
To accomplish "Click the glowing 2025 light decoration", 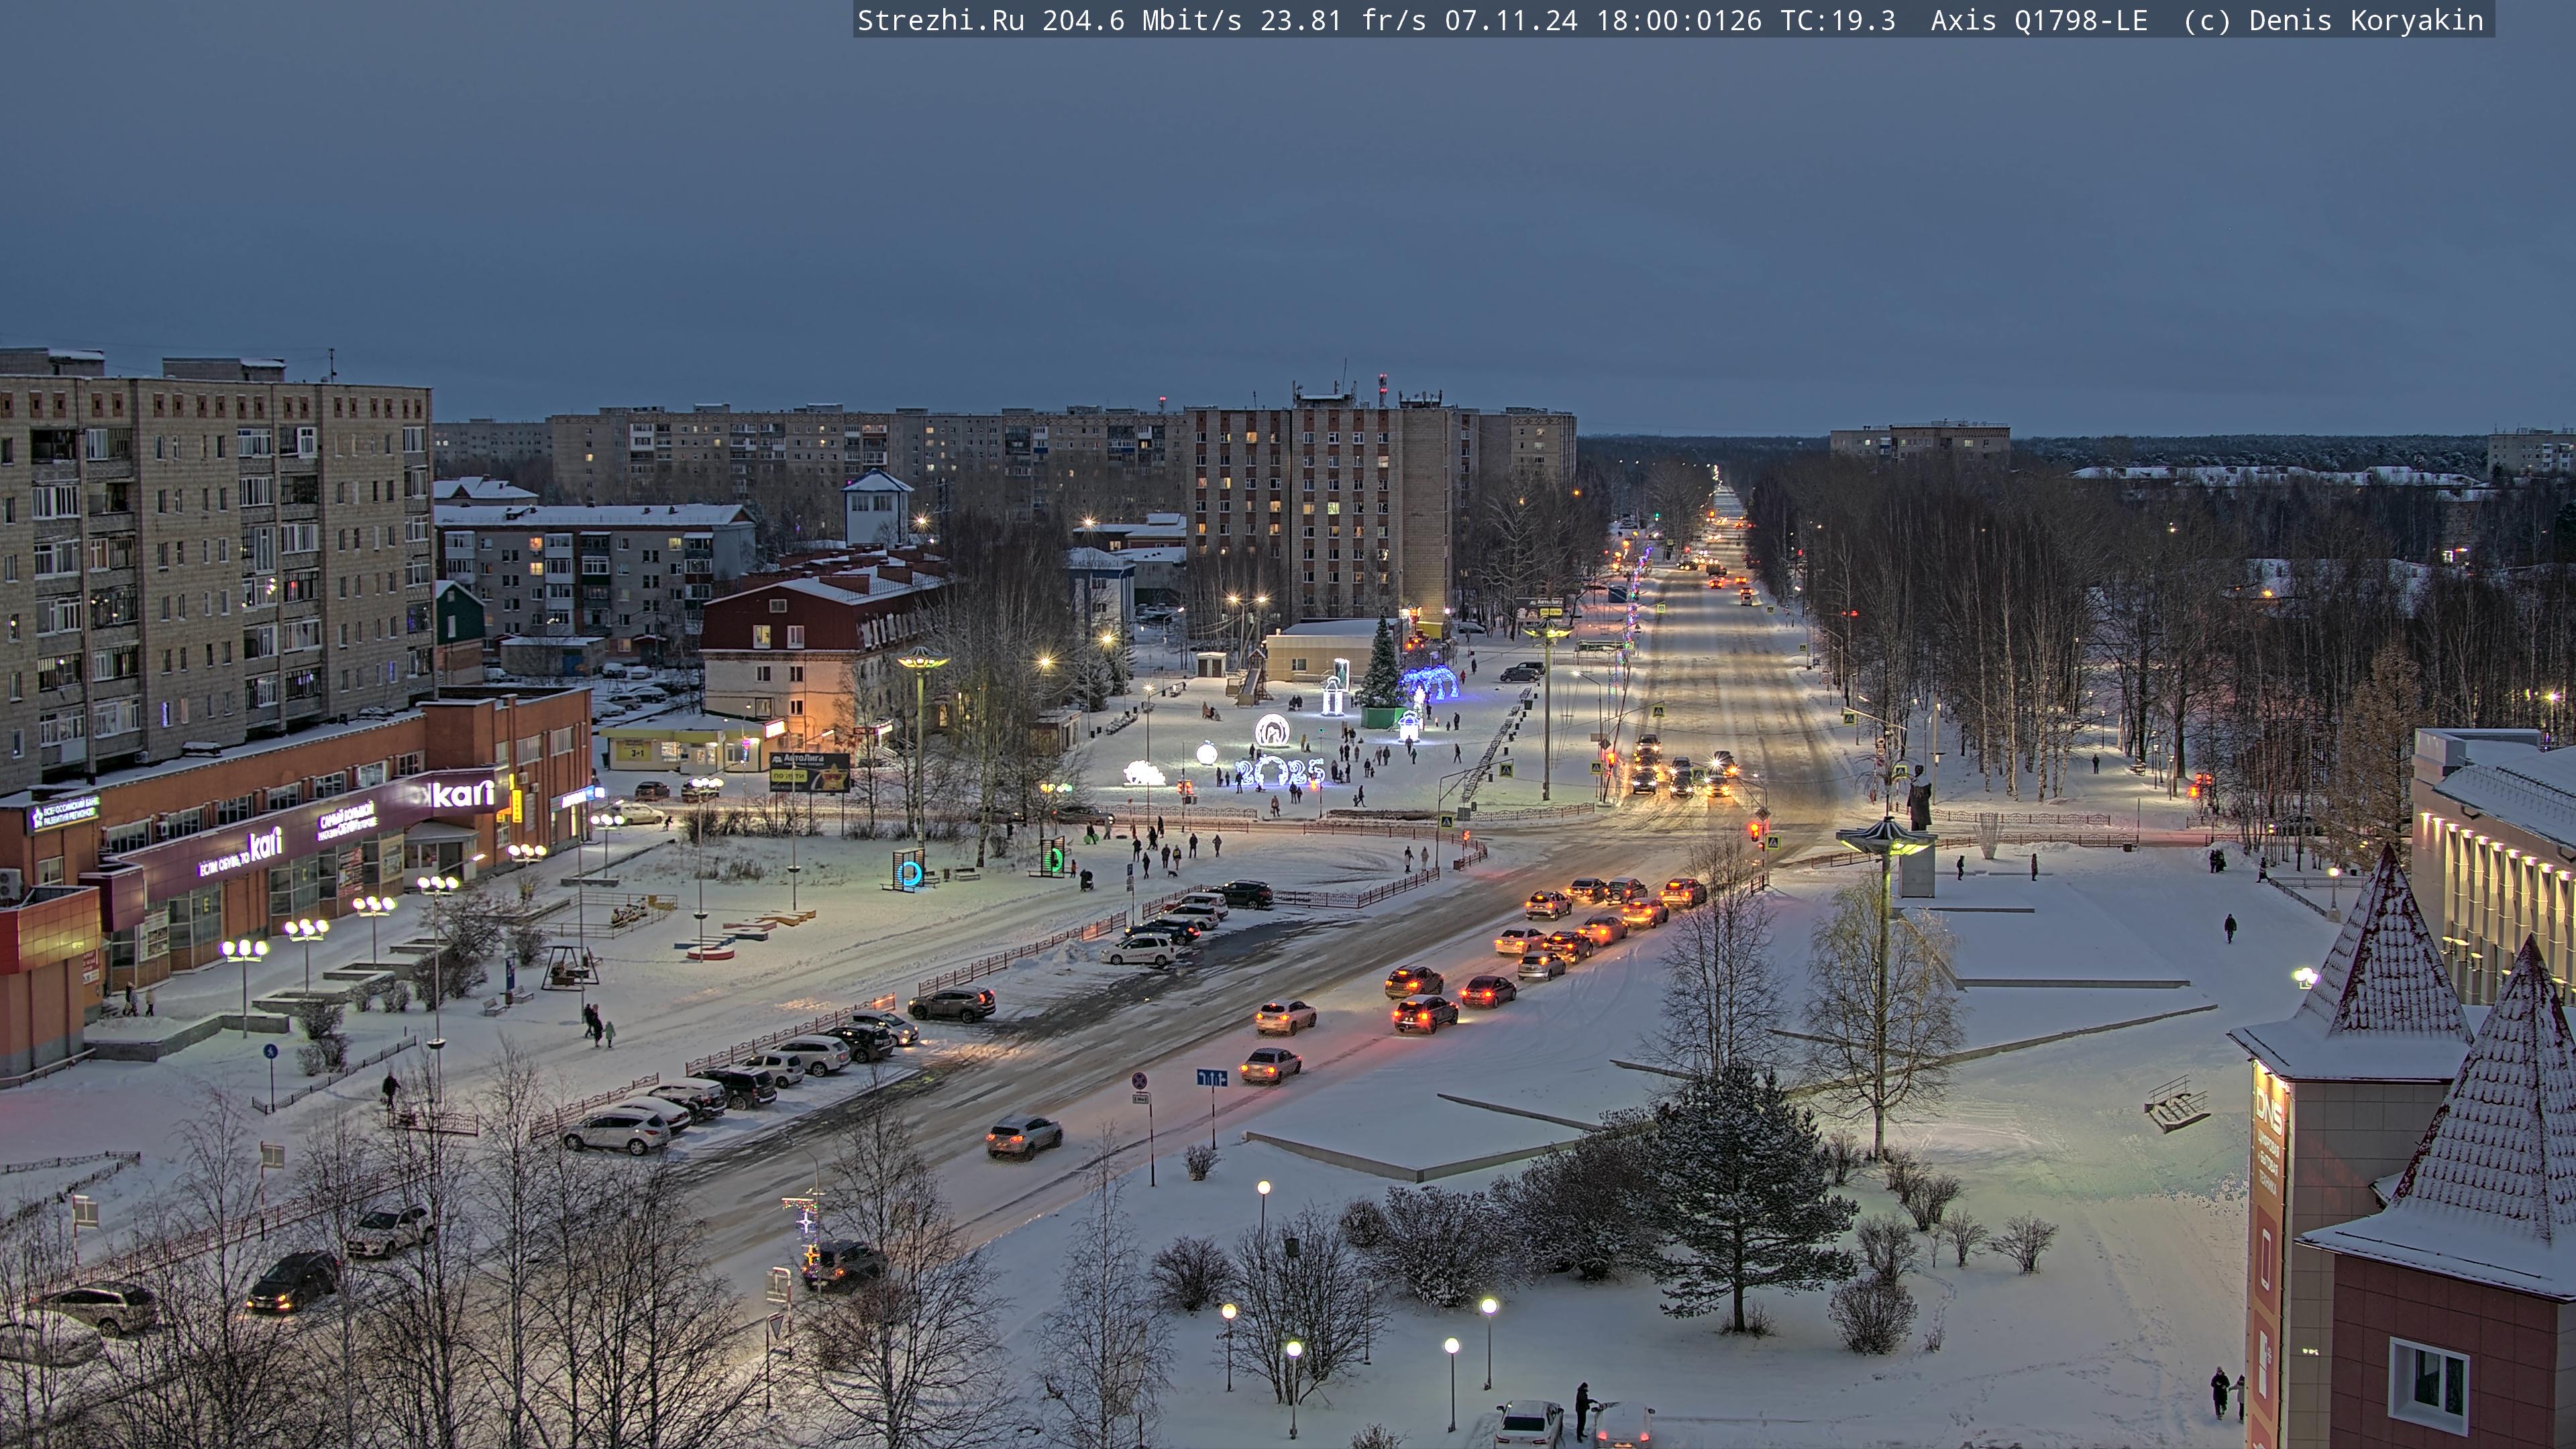I will [x=1279, y=771].
